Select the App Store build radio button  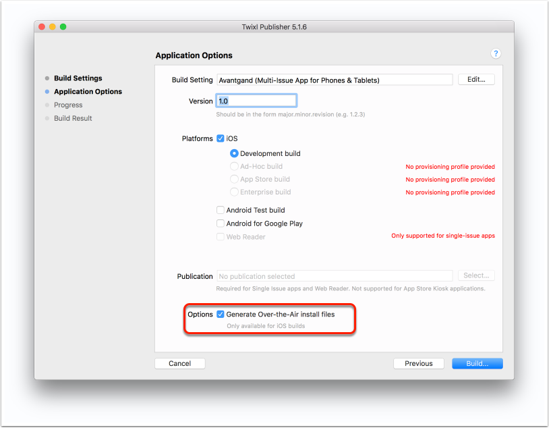click(x=234, y=179)
